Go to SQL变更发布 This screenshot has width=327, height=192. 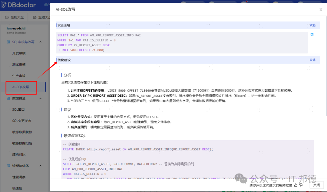22,121
